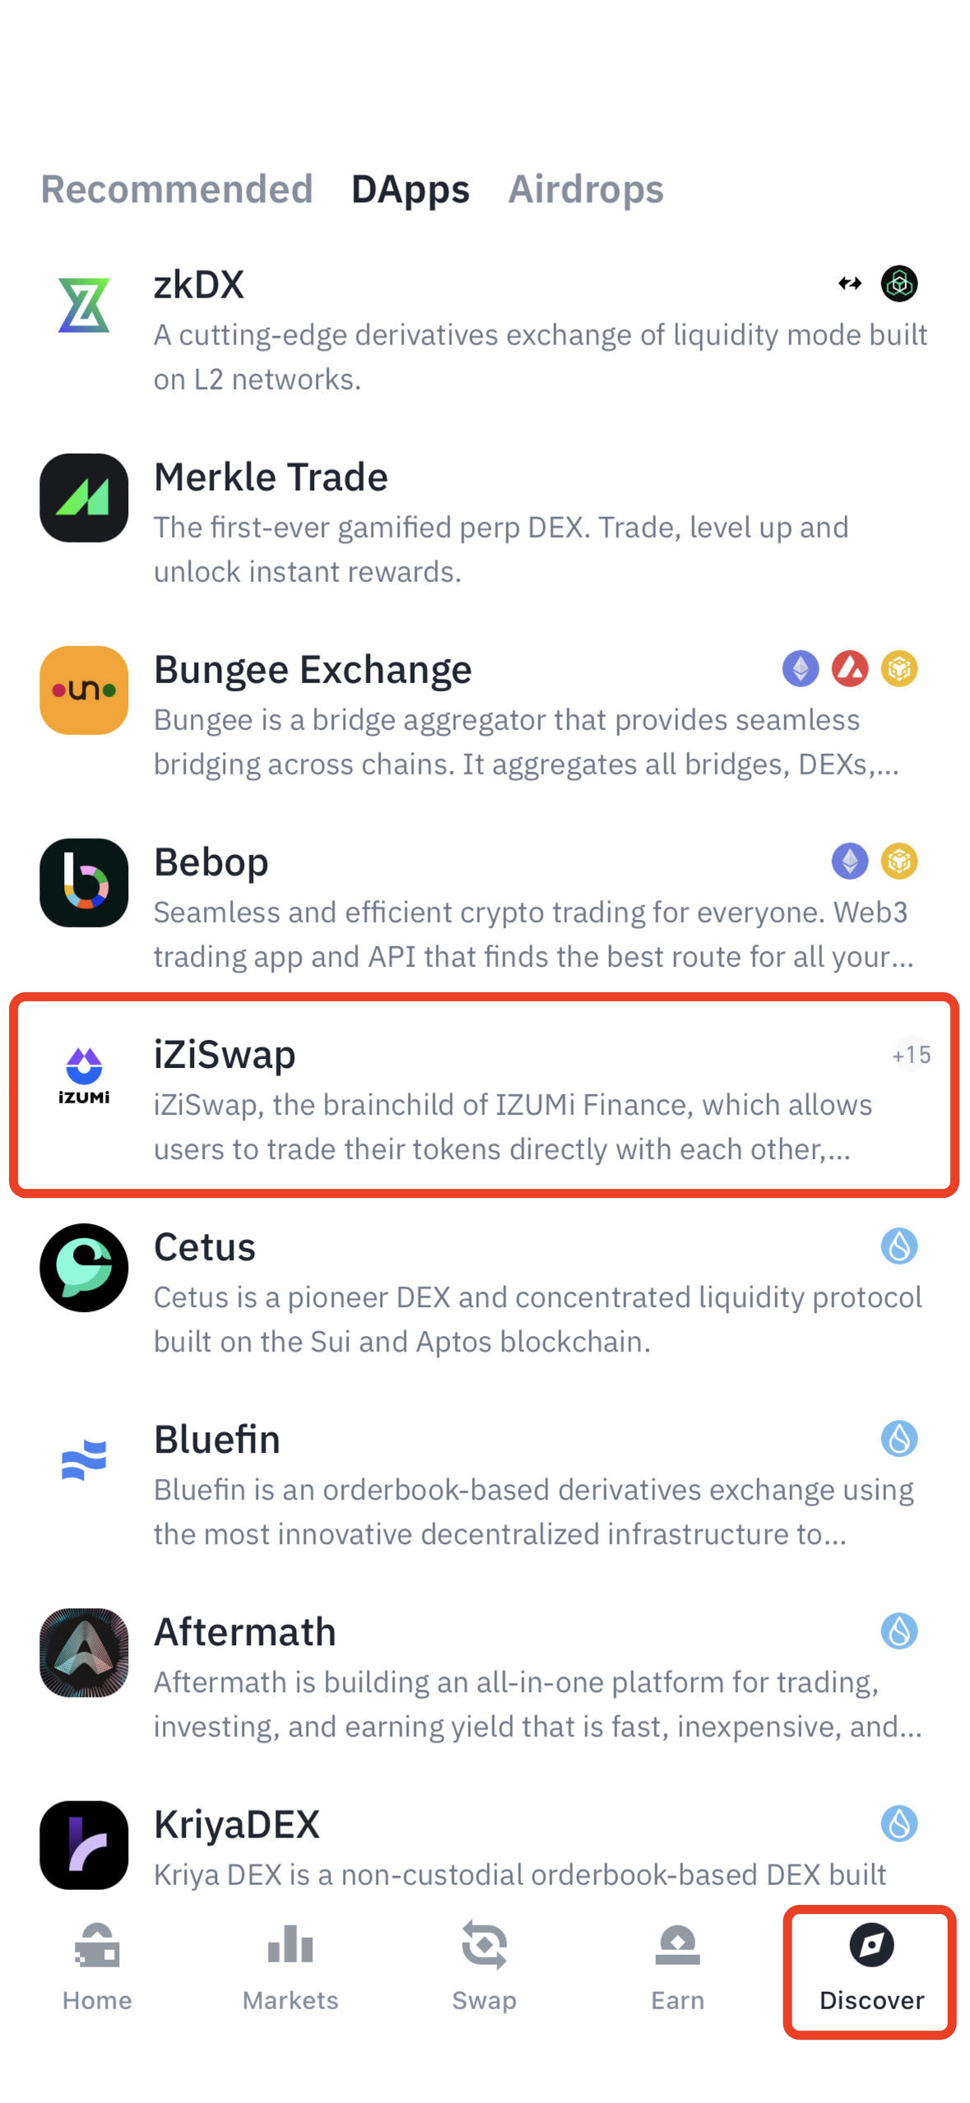Open the Aftermath app icon

coord(84,1652)
